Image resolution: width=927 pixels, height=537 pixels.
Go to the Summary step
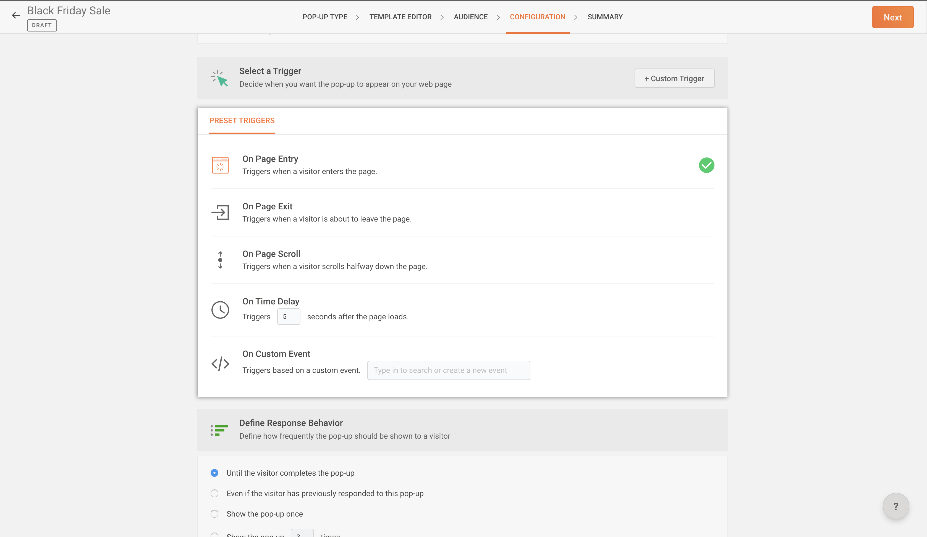605,17
